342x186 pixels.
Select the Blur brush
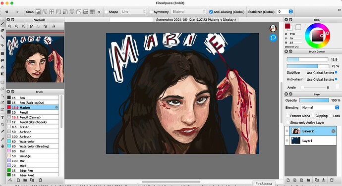coord(33,151)
